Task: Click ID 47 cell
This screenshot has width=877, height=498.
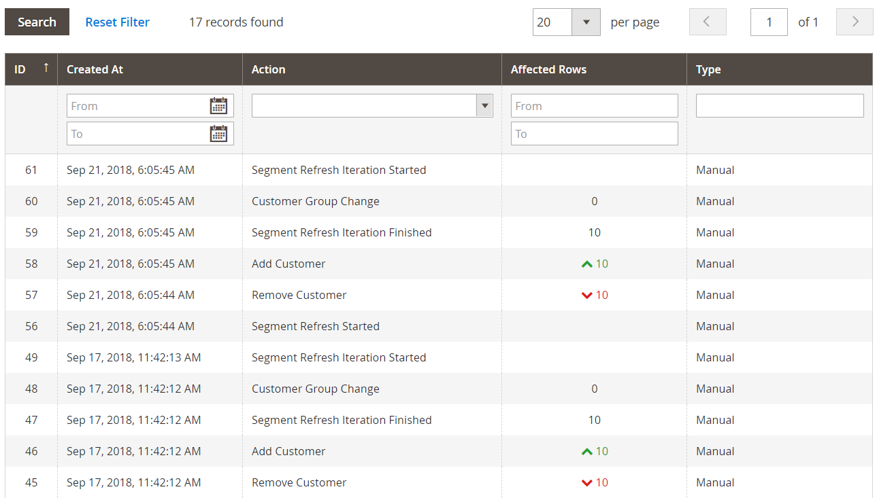Action: pyautogui.click(x=31, y=420)
